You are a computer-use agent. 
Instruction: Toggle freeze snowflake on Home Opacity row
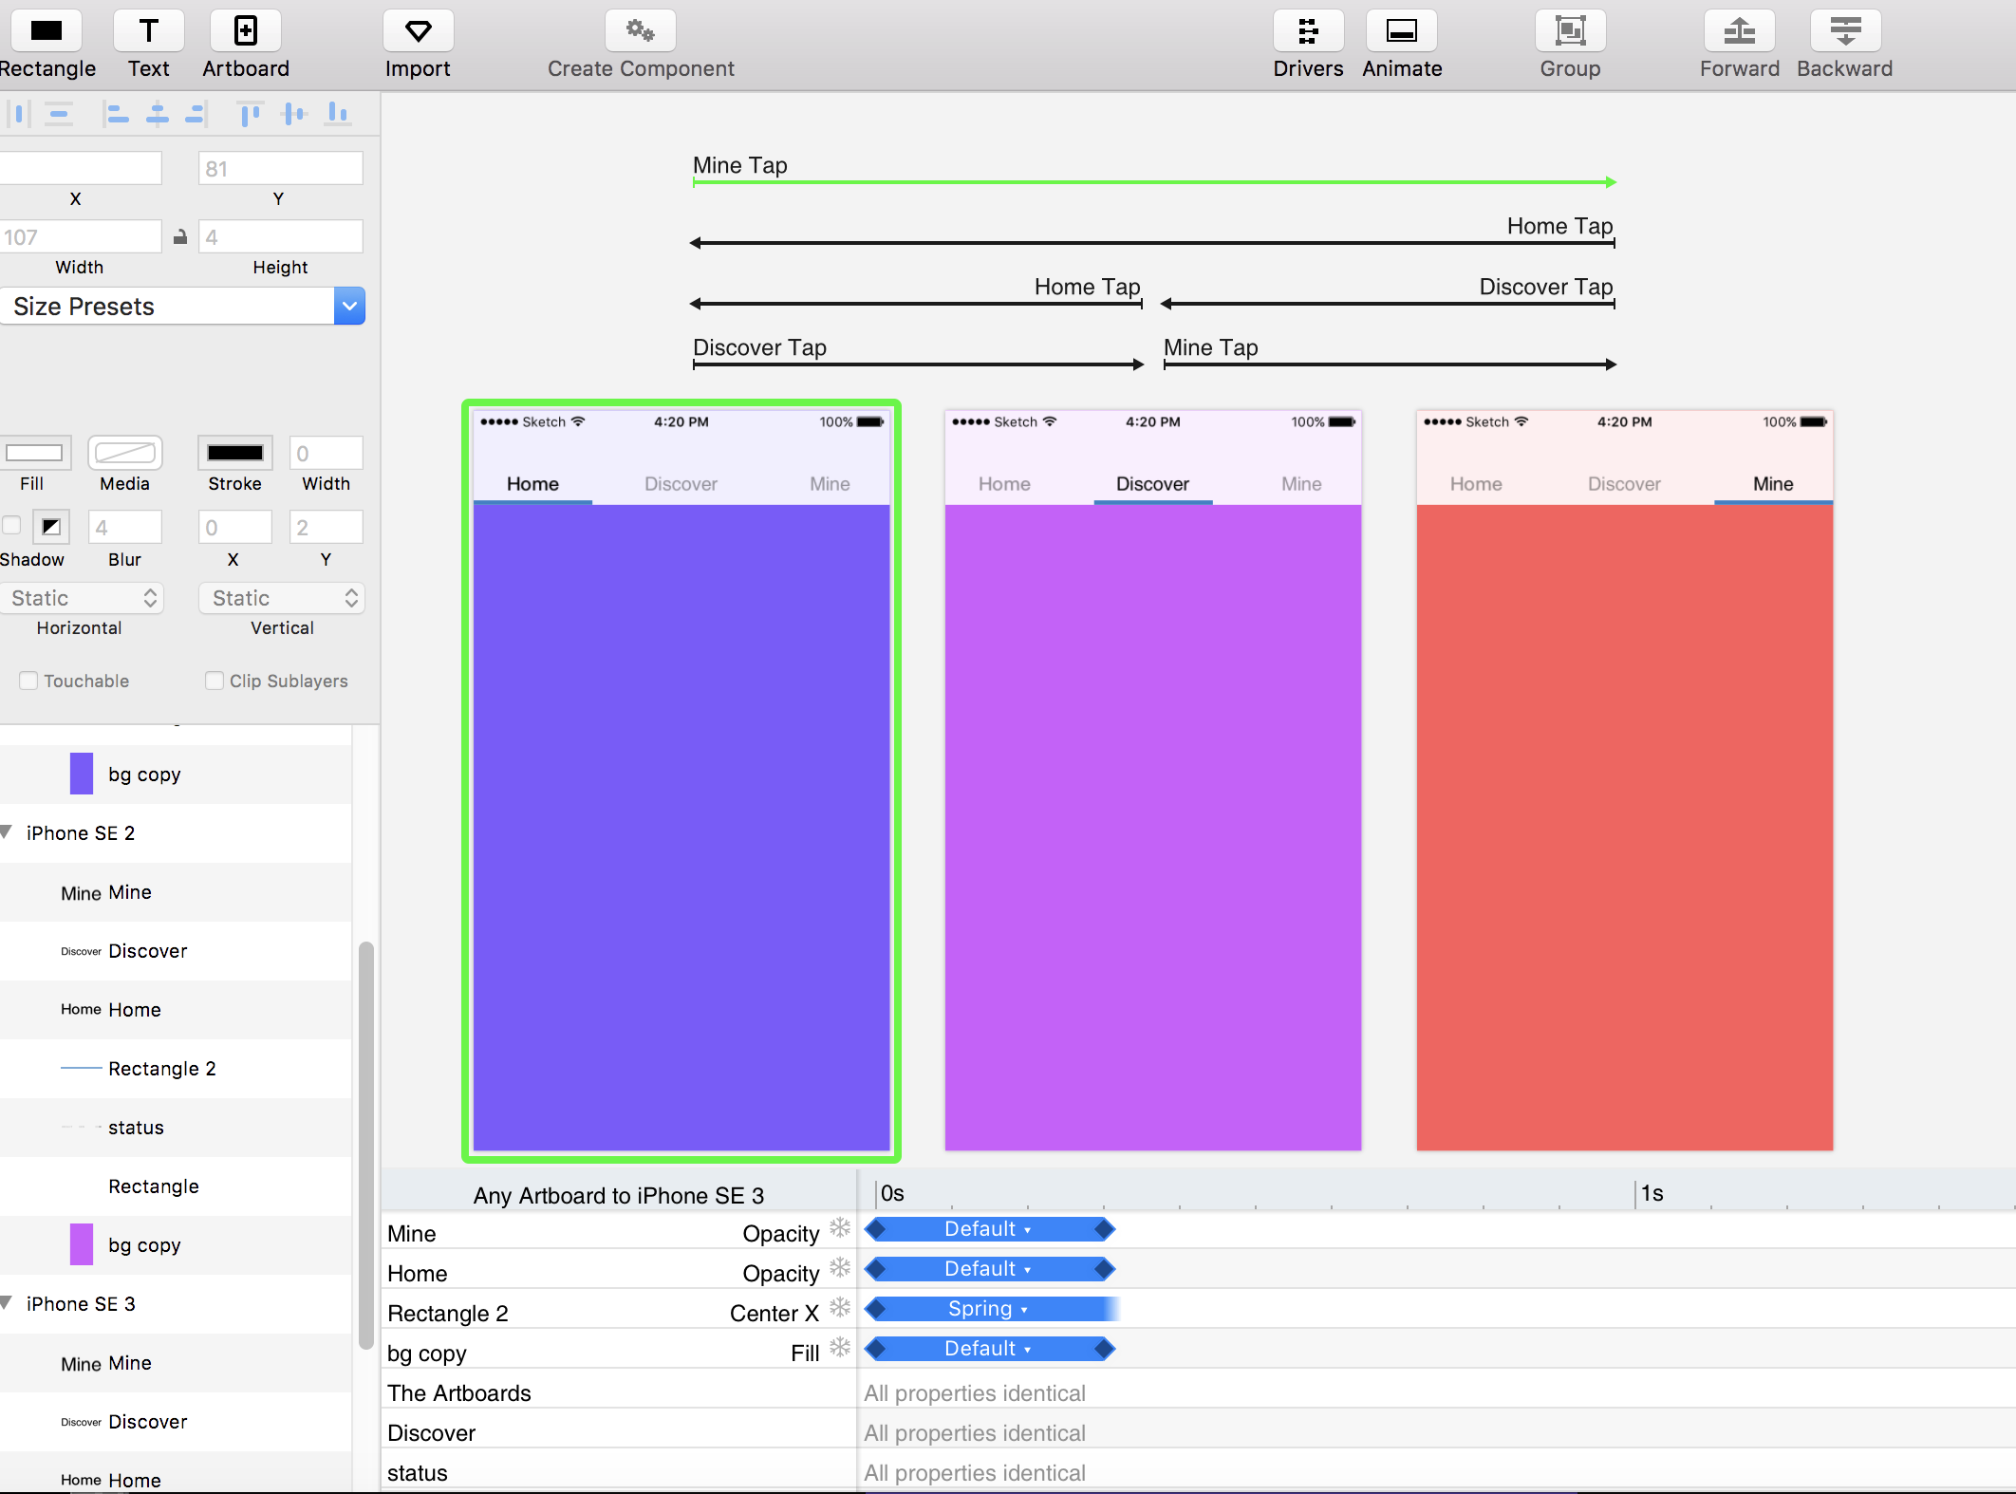click(840, 1269)
